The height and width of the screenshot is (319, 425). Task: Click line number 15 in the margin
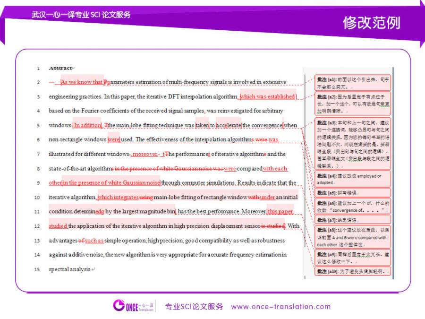[37, 269]
